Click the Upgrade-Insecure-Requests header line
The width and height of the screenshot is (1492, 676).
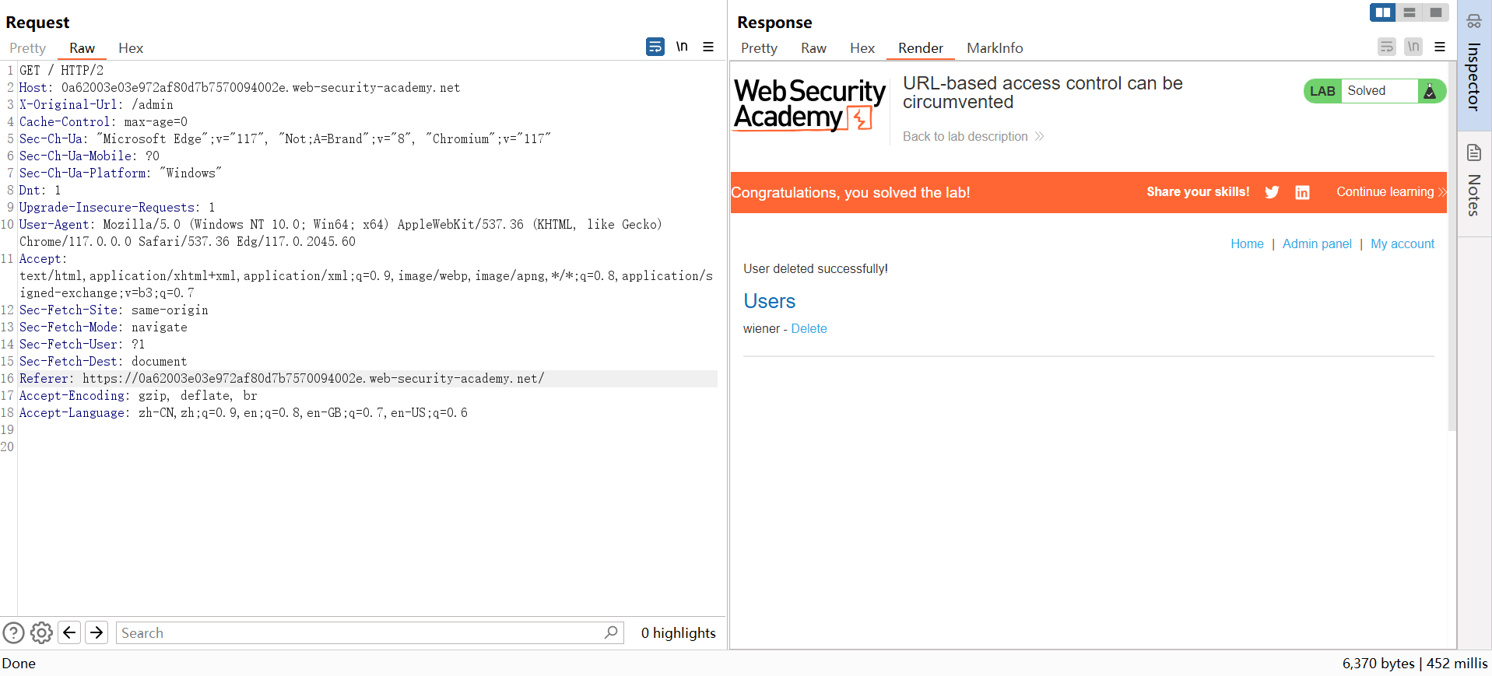point(117,208)
